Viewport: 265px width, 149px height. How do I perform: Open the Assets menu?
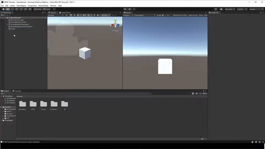(12, 5)
